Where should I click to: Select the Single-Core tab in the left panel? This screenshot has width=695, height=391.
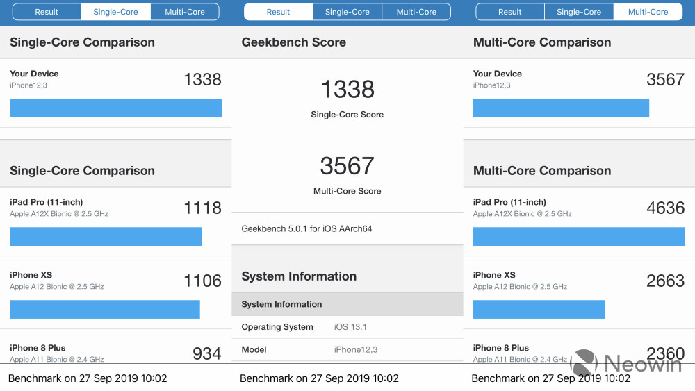[115, 12]
